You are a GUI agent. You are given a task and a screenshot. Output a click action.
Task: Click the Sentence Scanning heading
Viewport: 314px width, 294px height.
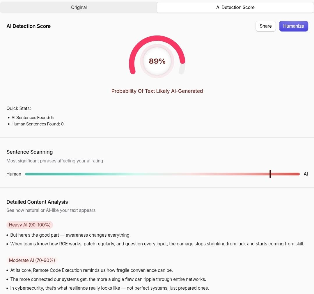point(29,152)
